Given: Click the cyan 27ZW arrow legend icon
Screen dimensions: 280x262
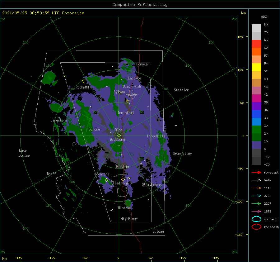Looking at the screenshot, I should click(256, 196).
